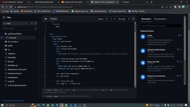
Task: Open Setup Java JDK action icon
Action: pyautogui.click(x=143, y=63)
